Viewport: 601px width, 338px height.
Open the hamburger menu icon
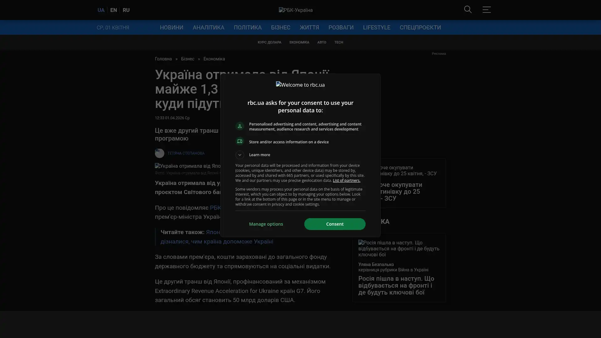point(486,10)
